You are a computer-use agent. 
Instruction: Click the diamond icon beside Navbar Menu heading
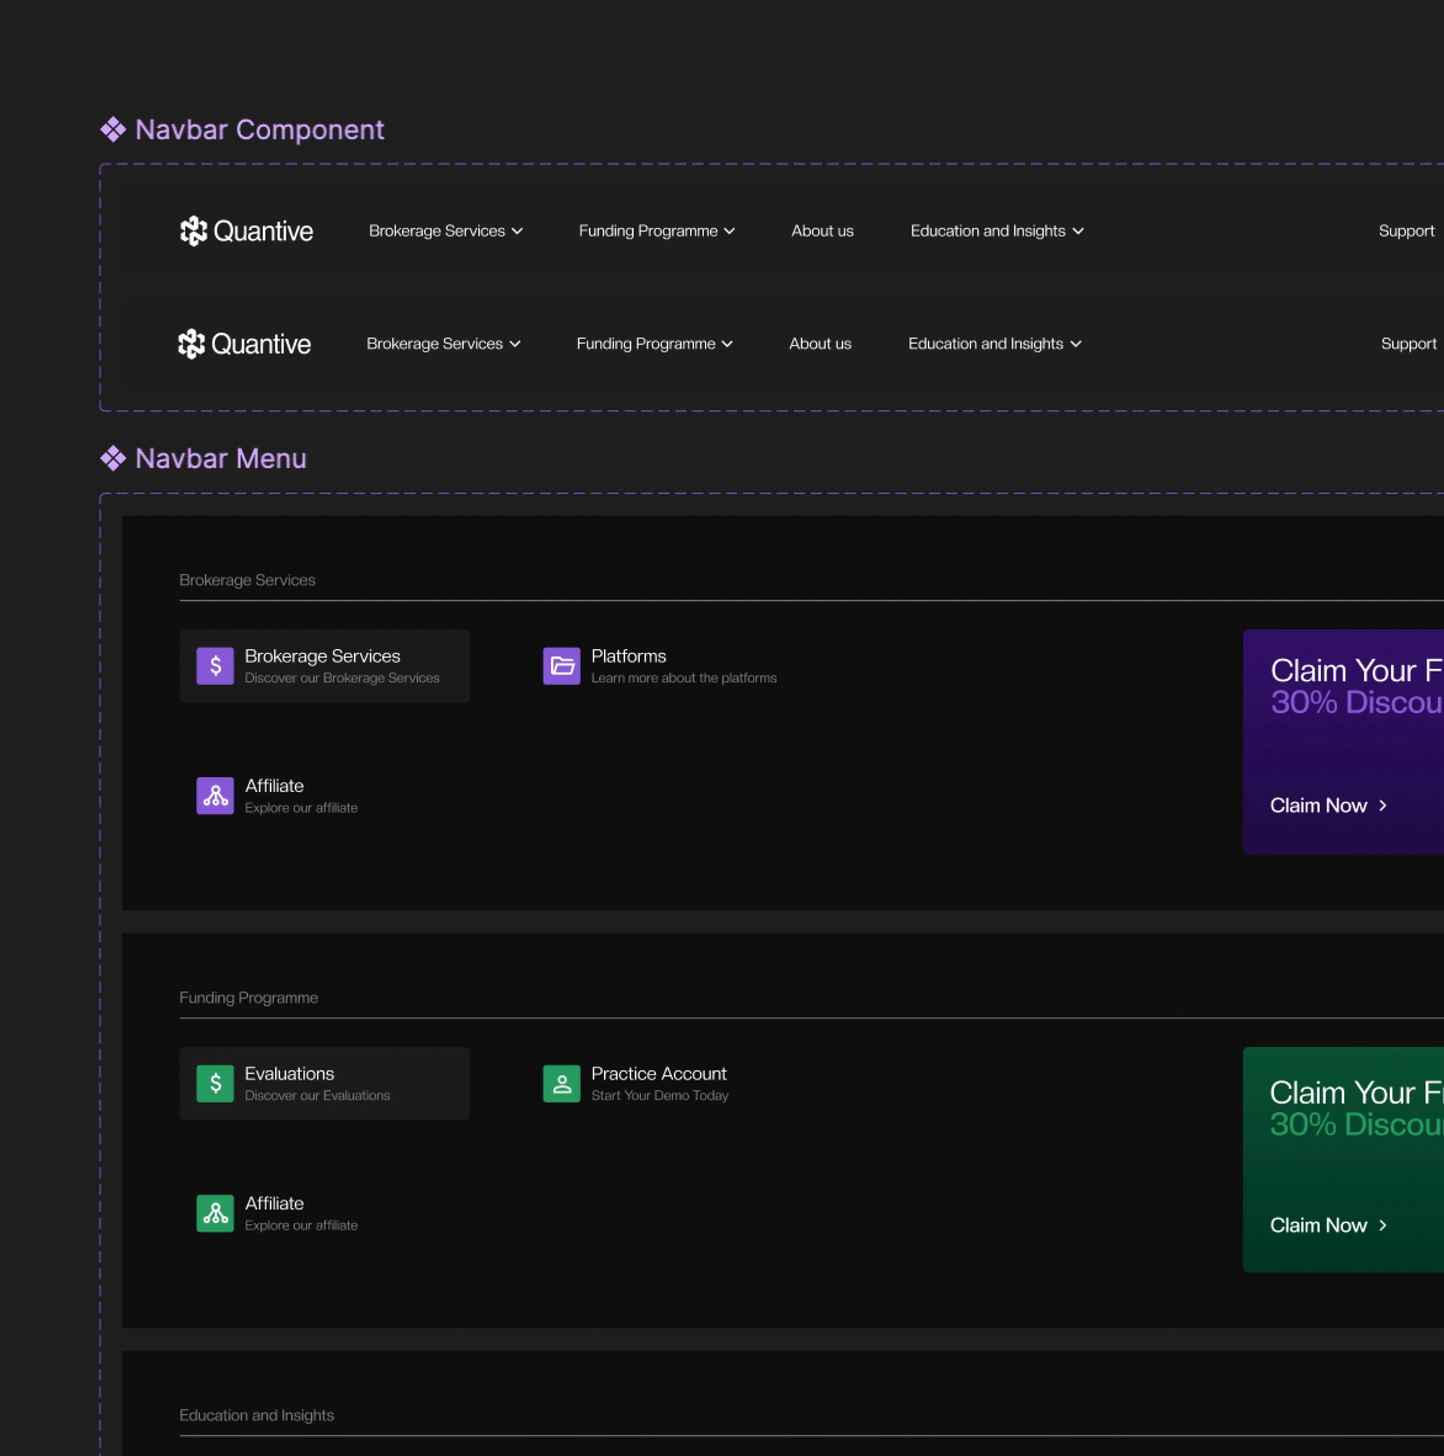[113, 458]
